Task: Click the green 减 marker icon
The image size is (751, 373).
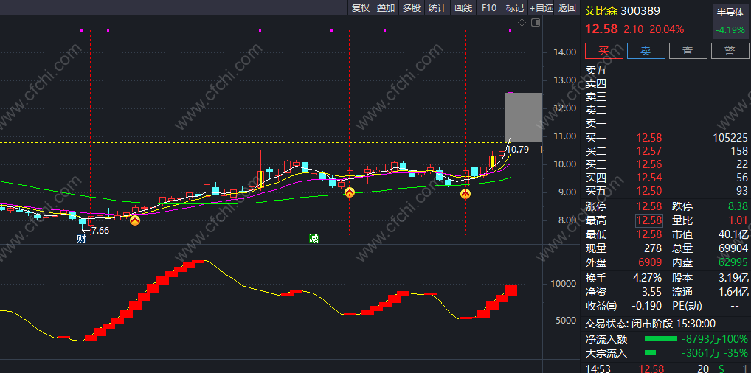Action: [x=314, y=238]
